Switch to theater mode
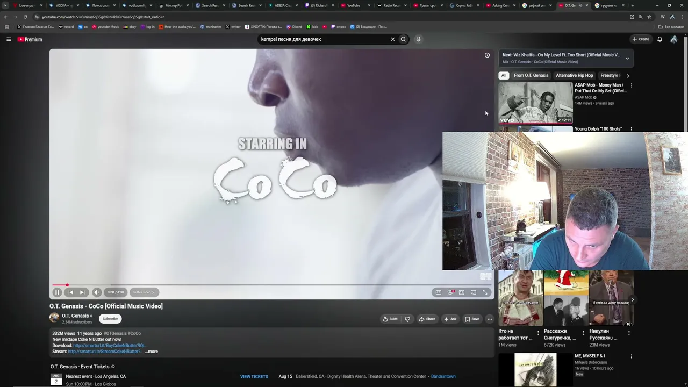This screenshot has height=387, width=688. click(462, 292)
